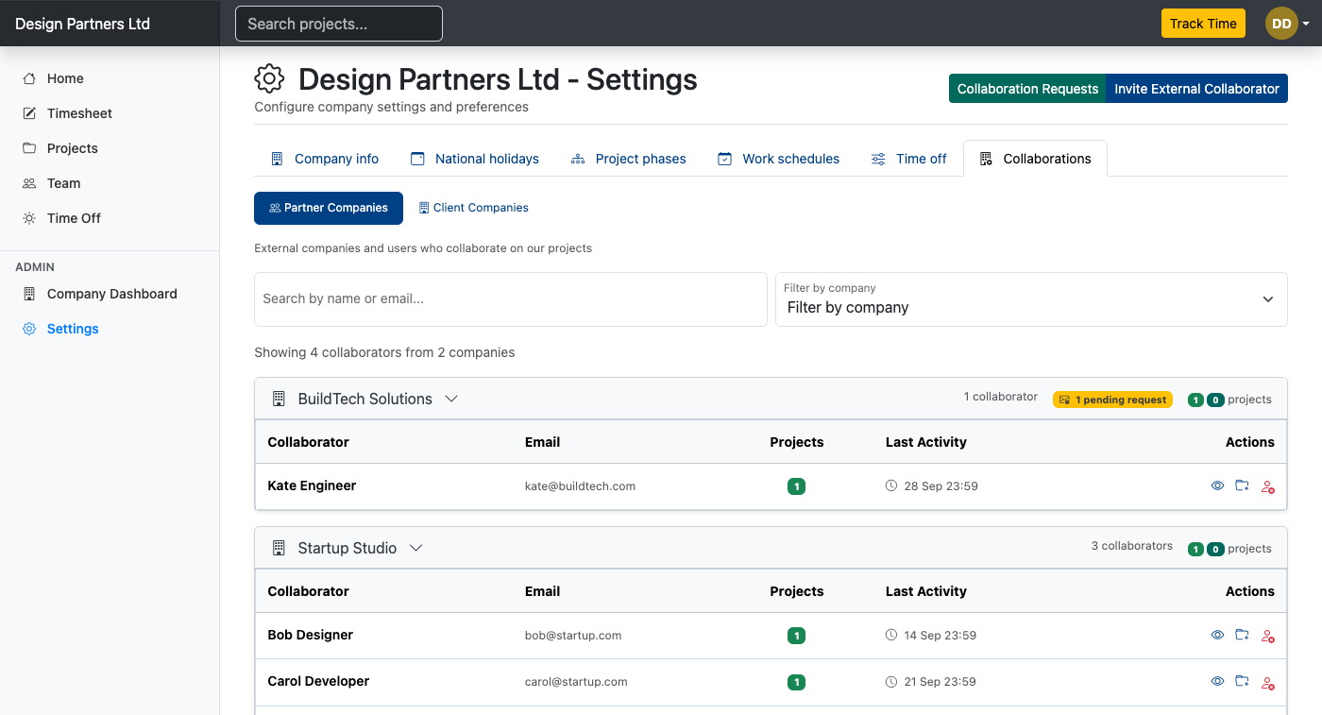Click kate@buildtech.com email
This screenshot has width=1322, height=715.
[x=580, y=486]
